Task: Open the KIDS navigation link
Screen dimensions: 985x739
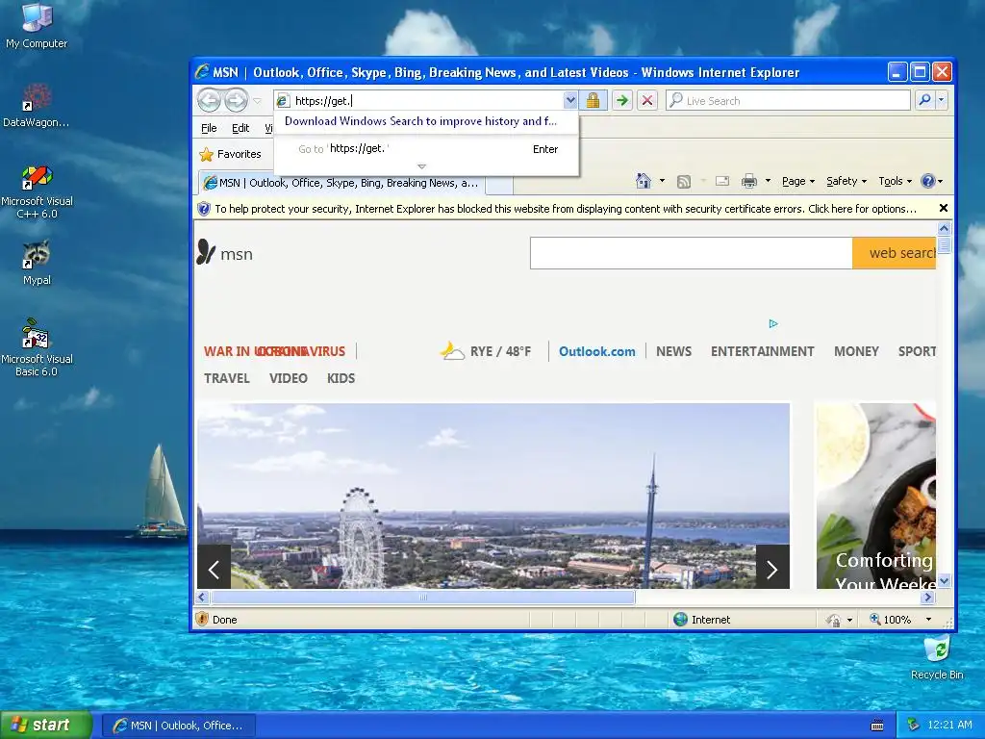Action: coord(341,378)
